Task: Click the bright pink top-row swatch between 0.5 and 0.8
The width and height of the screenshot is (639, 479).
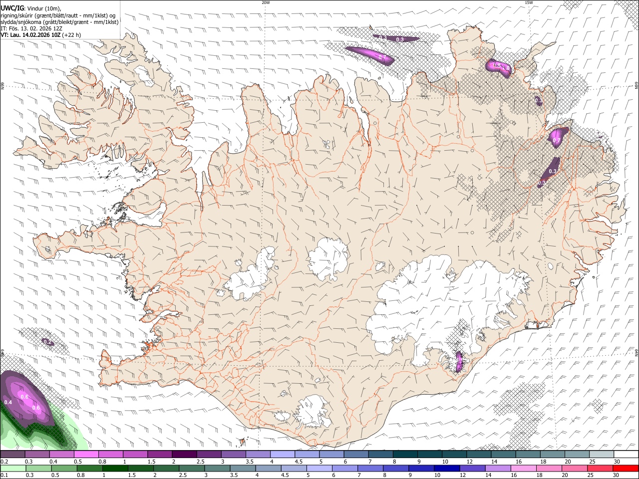Action: [x=86, y=454]
